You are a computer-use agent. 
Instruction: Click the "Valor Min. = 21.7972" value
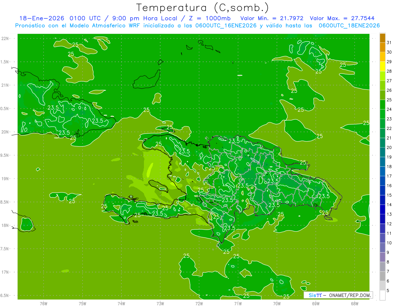(272, 18)
